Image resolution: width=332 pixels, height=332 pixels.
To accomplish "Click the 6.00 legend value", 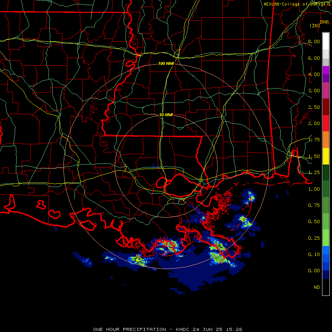I will (314, 58).
